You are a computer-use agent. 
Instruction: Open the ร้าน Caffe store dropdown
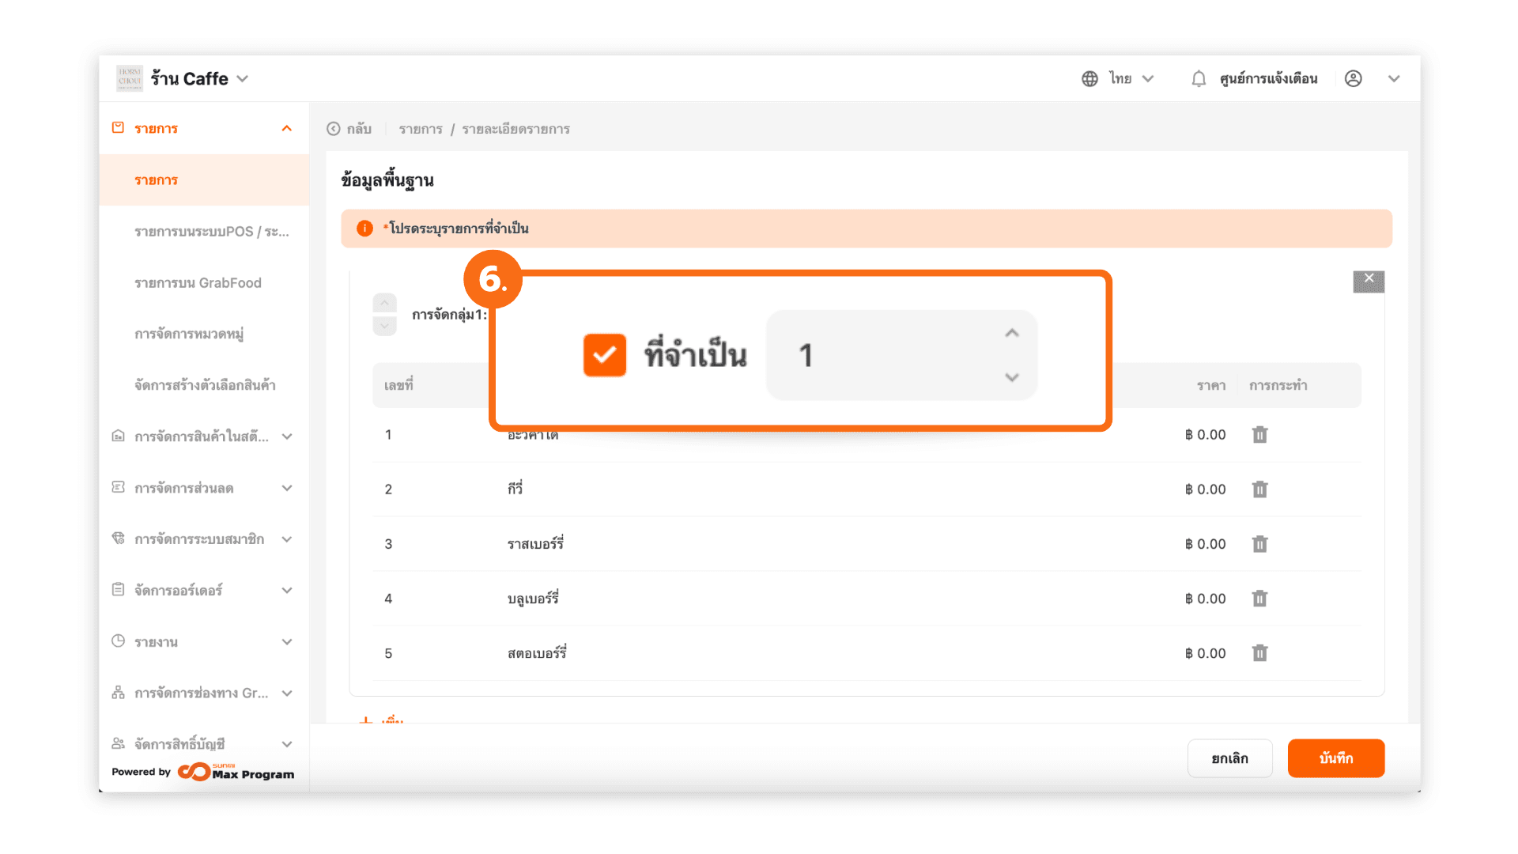click(243, 78)
